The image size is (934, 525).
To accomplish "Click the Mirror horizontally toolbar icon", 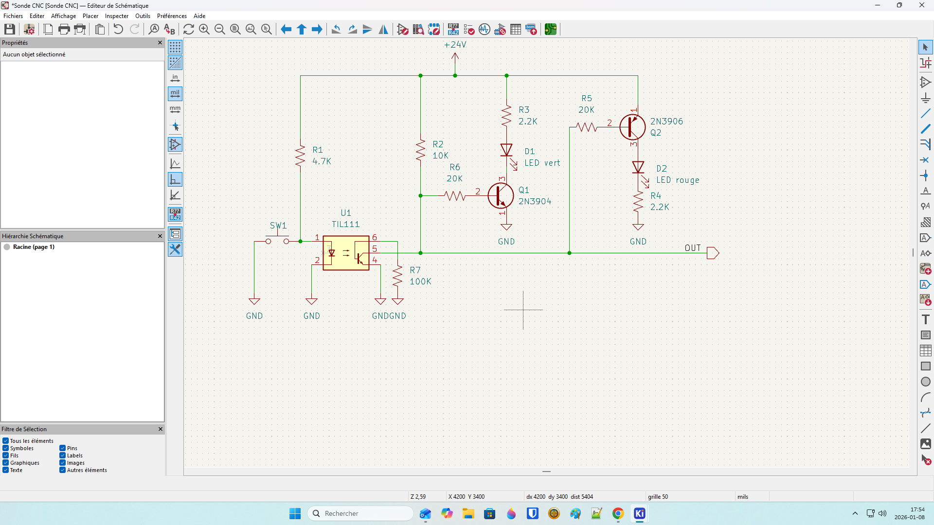I will (x=383, y=30).
